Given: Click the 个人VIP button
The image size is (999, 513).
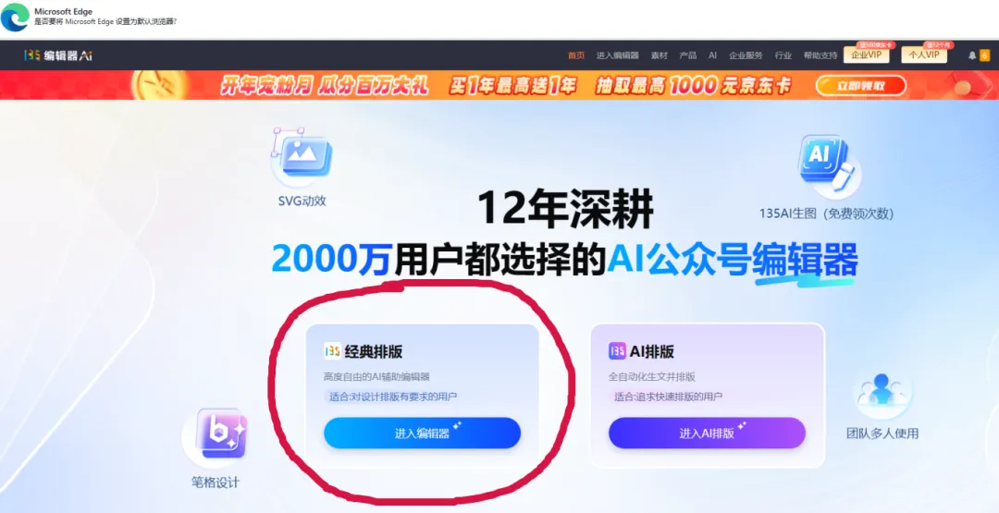Looking at the screenshot, I should coord(924,55).
